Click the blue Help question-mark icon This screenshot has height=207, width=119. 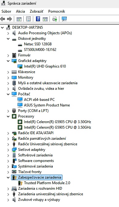pyautogui.click(x=38, y=19)
